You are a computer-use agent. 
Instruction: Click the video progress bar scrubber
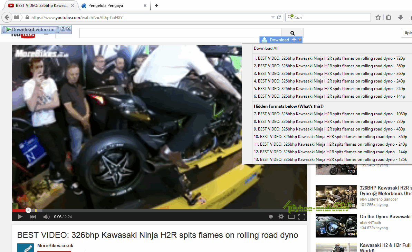pyautogui.click(x=28, y=210)
